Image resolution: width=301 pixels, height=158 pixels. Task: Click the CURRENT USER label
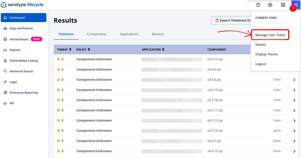(266, 18)
